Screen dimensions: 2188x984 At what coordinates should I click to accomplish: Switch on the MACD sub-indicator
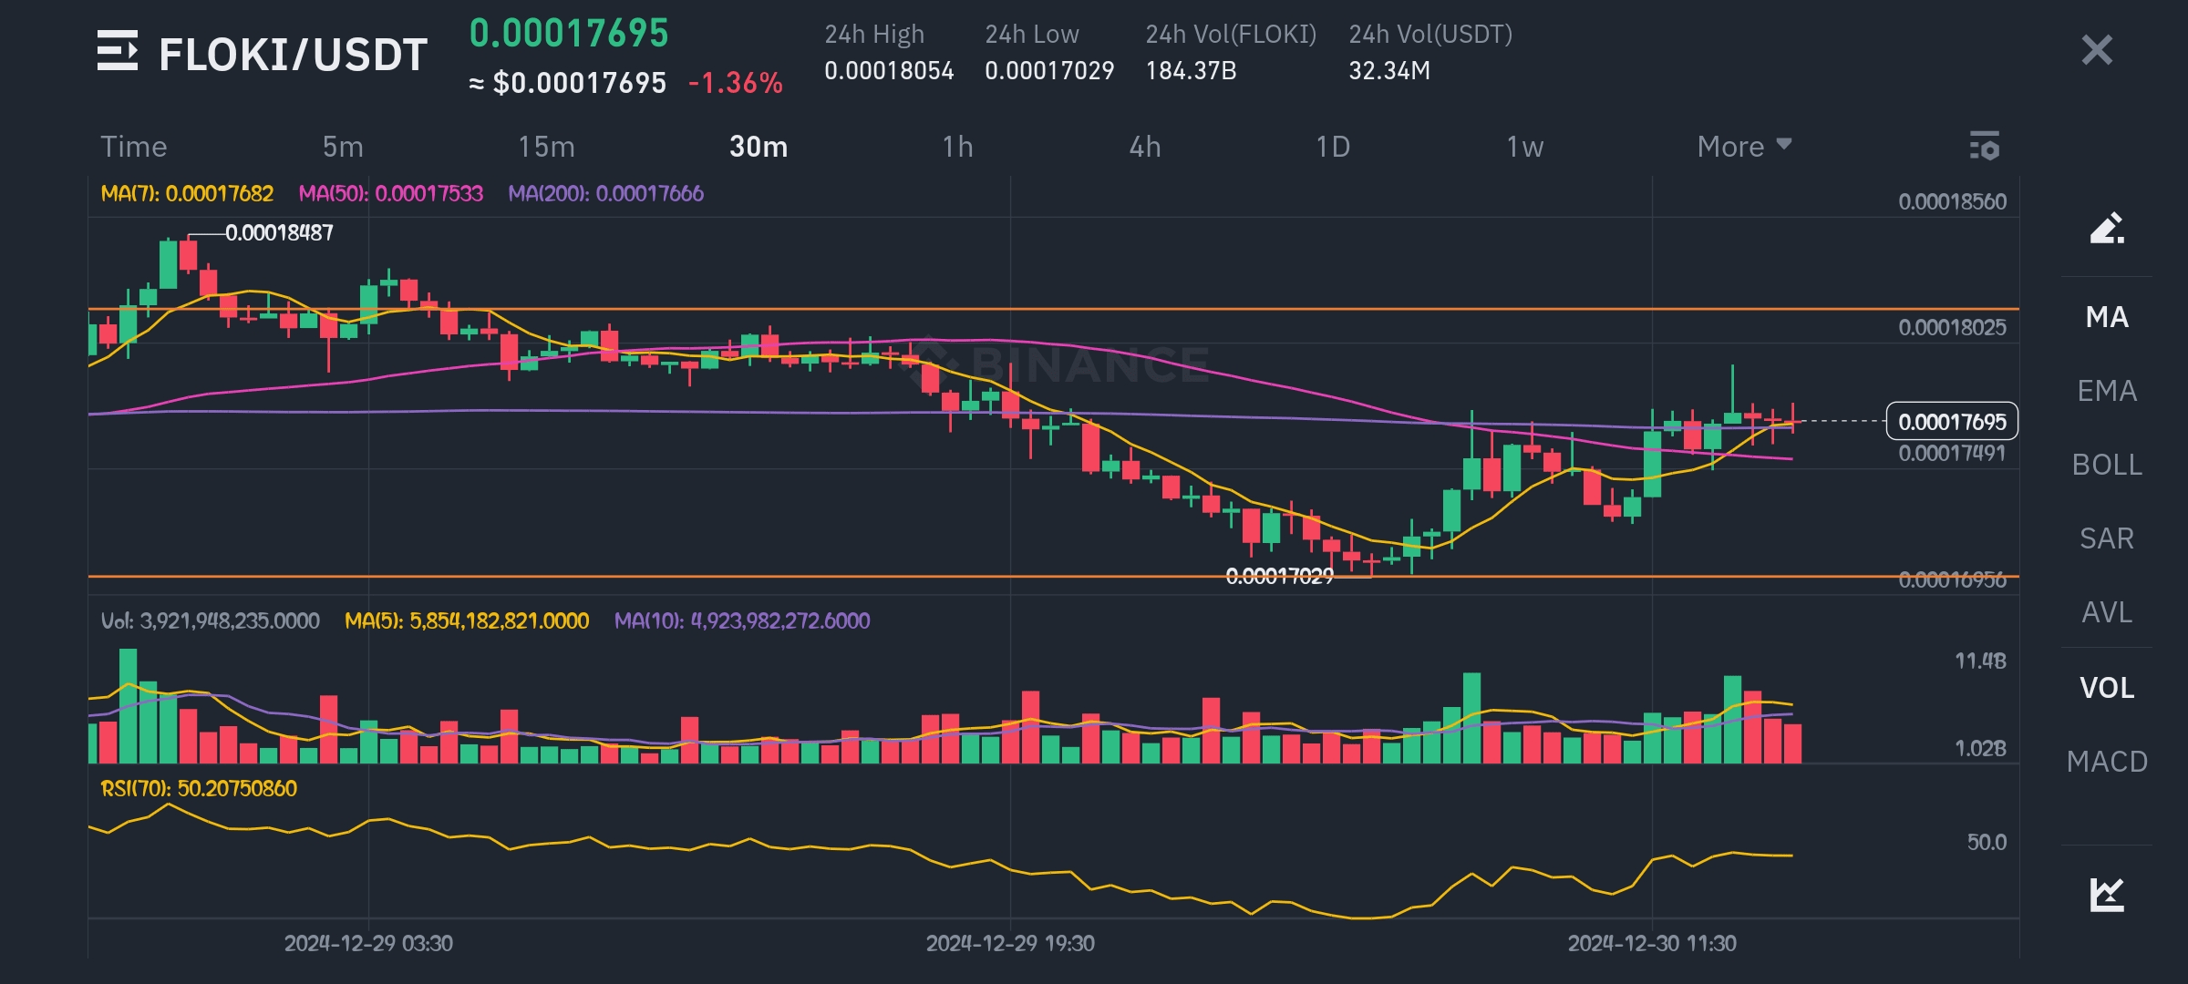[x=2106, y=761]
